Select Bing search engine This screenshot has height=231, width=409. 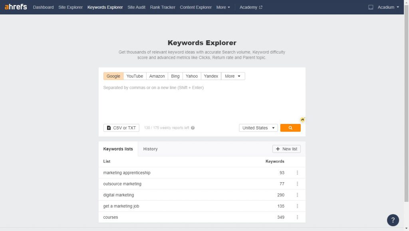click(x=175, y=76)
